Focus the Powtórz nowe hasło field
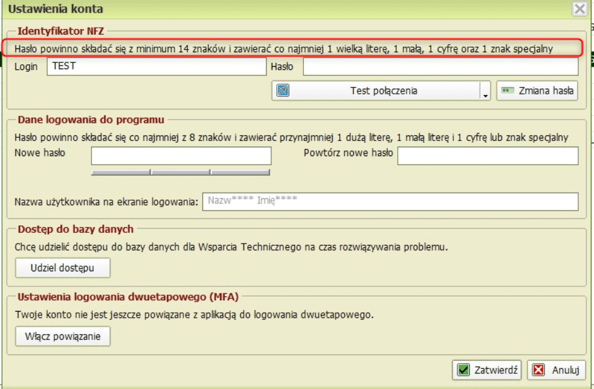 488,155
